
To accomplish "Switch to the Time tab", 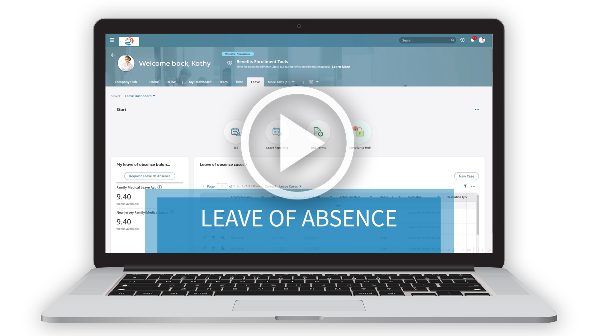I will (239, 82).
